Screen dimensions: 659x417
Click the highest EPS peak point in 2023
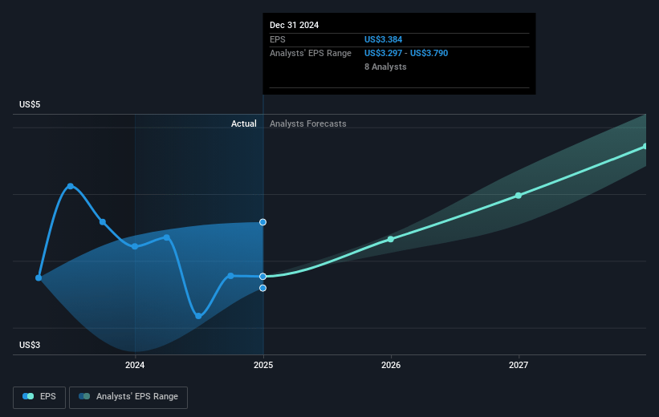coord(71,186)
